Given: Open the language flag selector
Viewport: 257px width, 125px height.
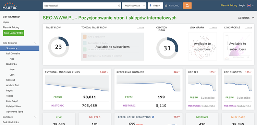Looking at the screenshot, I should 250,5.
